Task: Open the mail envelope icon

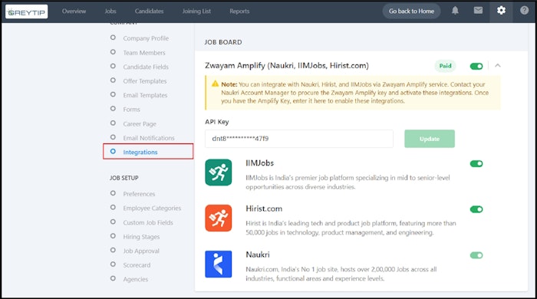Action: click(x=478, y=11)
